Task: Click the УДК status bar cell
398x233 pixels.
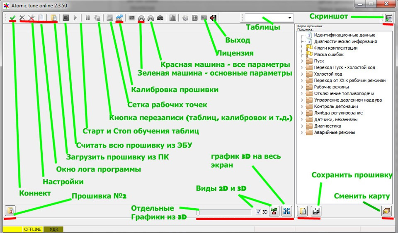Action: 53,229
